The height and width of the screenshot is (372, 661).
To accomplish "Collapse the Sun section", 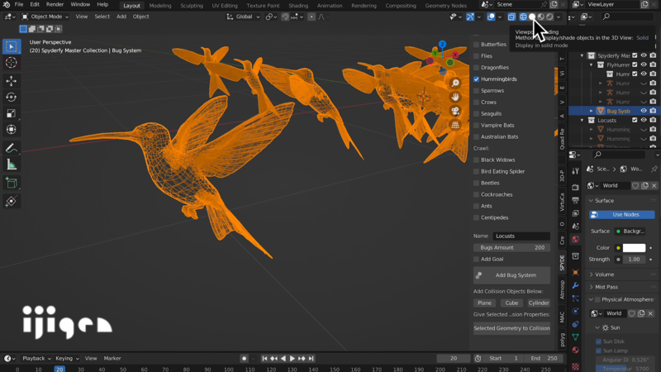I will [597, 327].
